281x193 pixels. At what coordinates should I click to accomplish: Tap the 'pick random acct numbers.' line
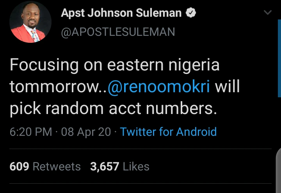coord(113,109)
